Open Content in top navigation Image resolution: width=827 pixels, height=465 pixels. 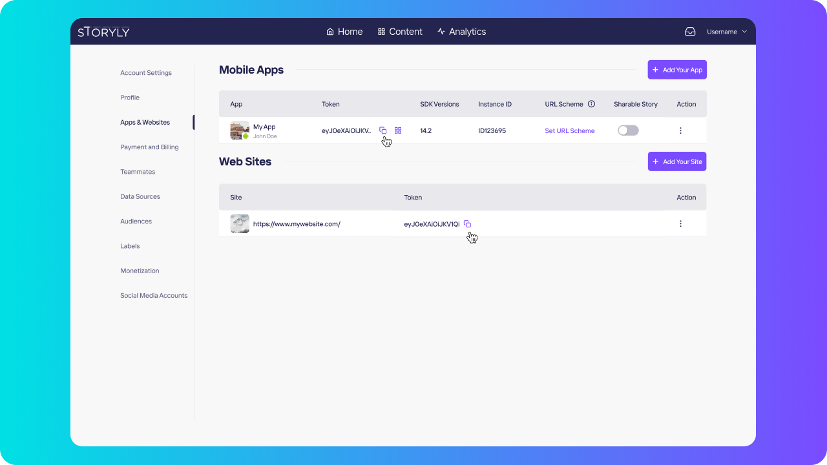tap(400, 32)
